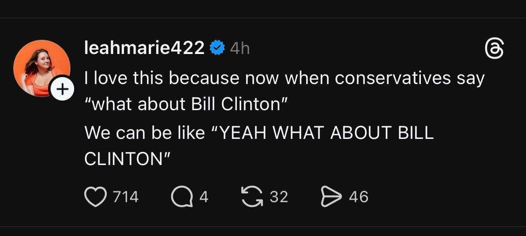Screen dimensions: 526x236
Task: Repost using the circular arrows icon
Action: click(x=252, y=197)
